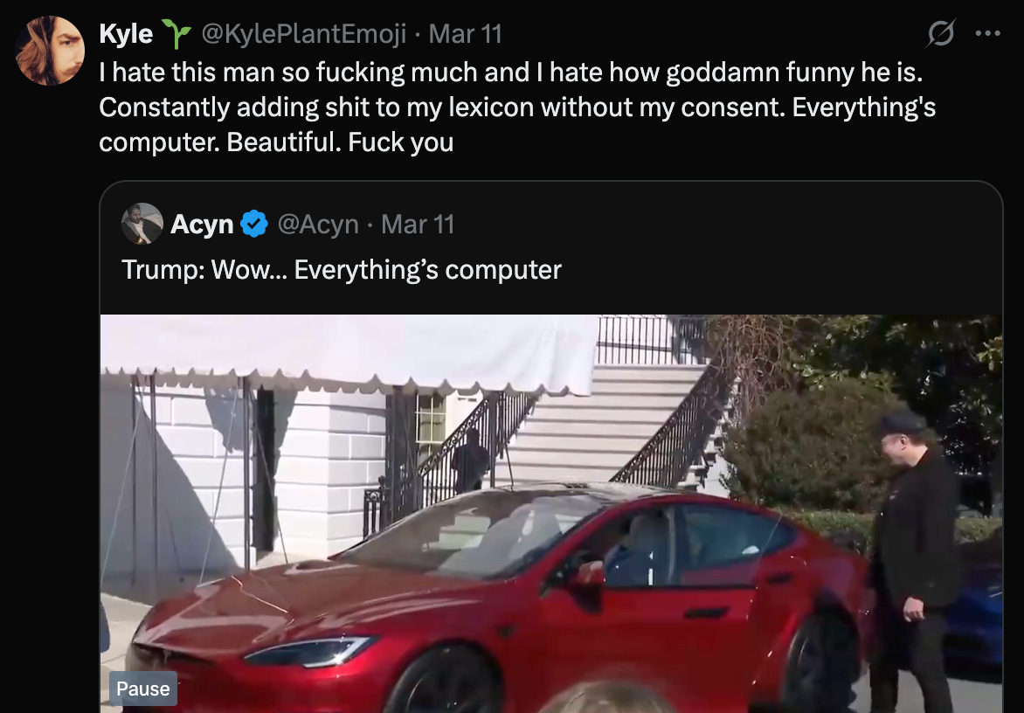This screenshot has height=713, width=1024.
Task: Open the Kyle display name link
Action: (126, 33)
